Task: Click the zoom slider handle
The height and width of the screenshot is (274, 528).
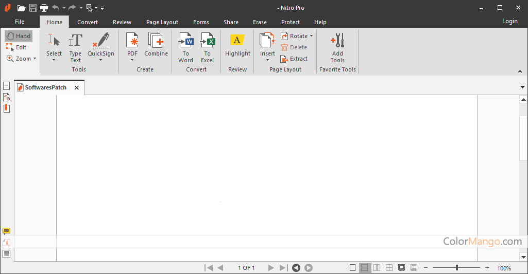Action: coord(457,268)
